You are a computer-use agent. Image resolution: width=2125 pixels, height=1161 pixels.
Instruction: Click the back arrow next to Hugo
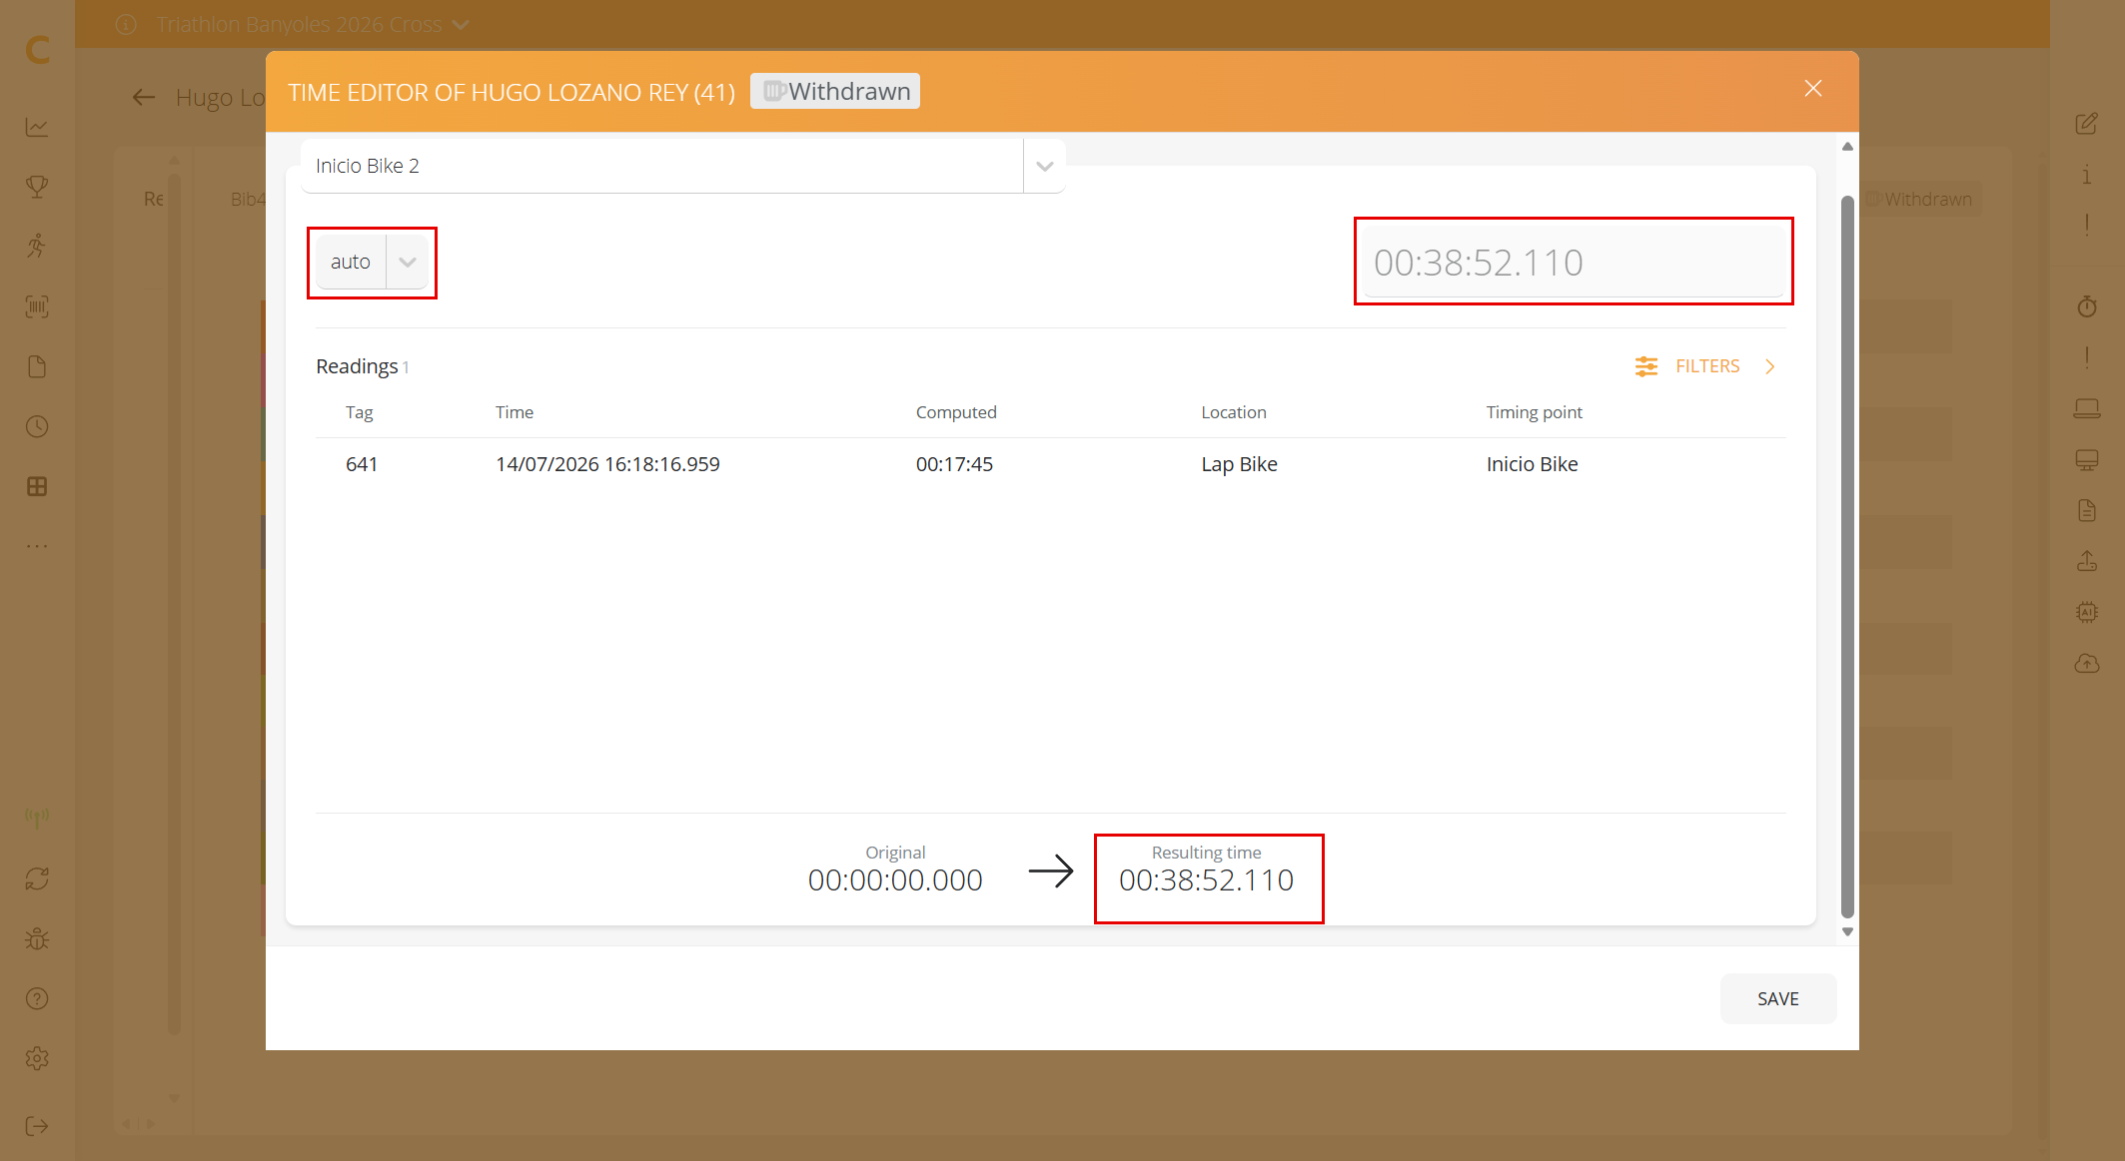click(144, 97)
